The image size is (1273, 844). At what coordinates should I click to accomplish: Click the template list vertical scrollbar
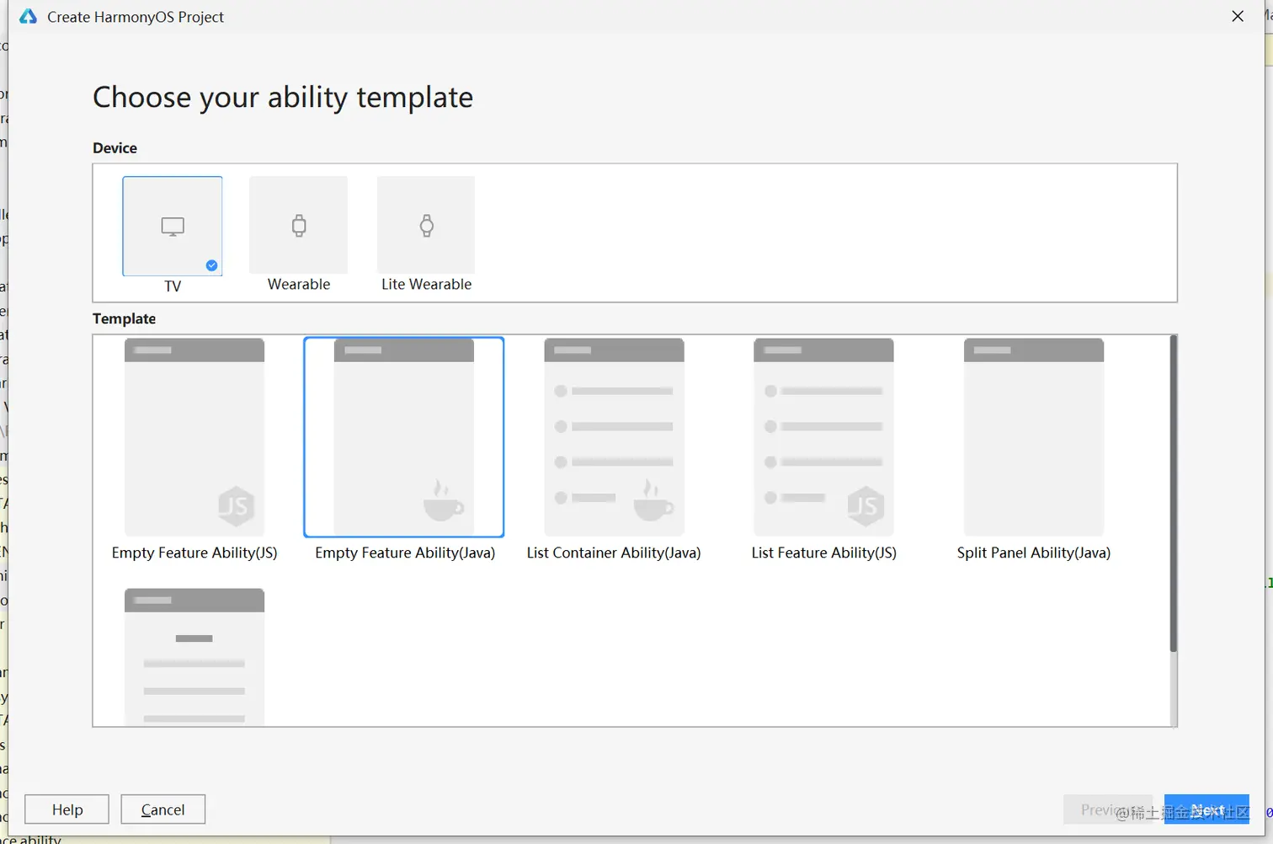click(1173, 494)
